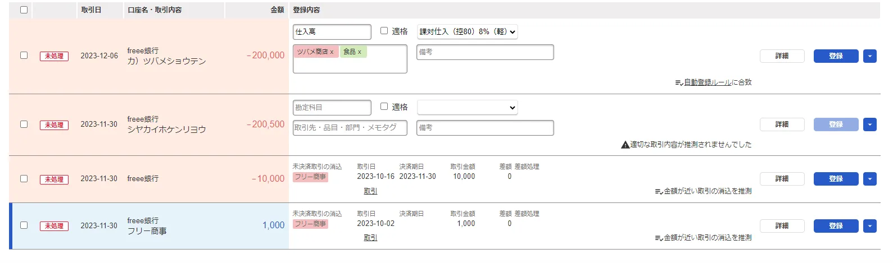This screenshot has height=263, width=893.
Task: Open arrow menu beside ツバメショウテン 登録 button
Action: (870, 56)
